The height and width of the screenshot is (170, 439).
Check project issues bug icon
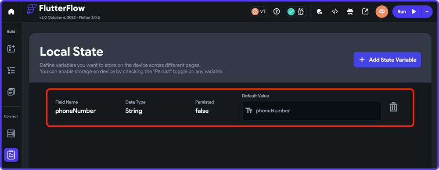pyautogui.click(x=301, y=12)
